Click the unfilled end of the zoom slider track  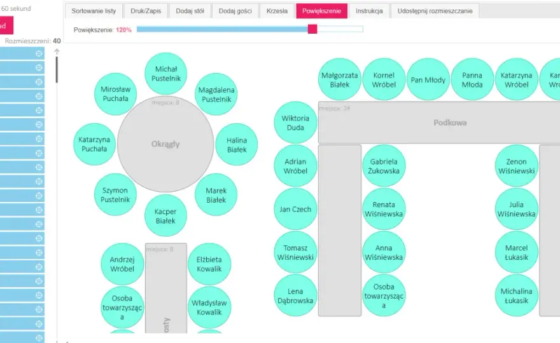tap(340, 29)
